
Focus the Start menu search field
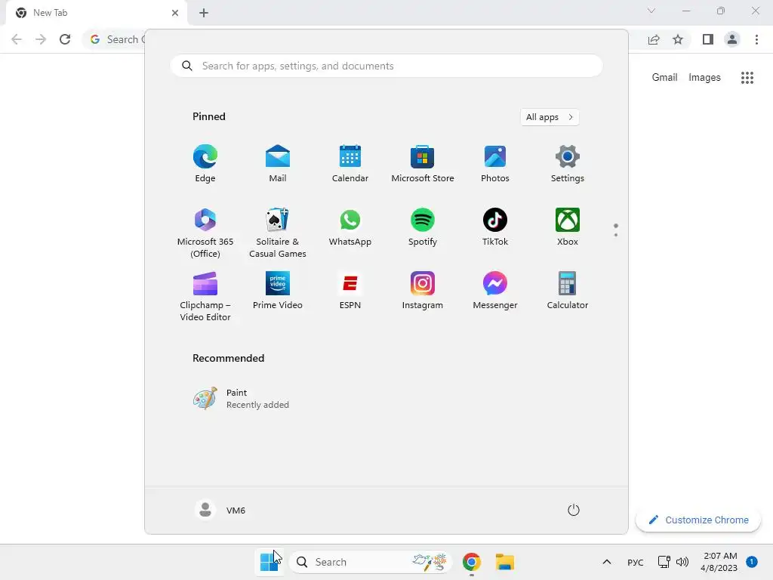click(x=386, y=66)
